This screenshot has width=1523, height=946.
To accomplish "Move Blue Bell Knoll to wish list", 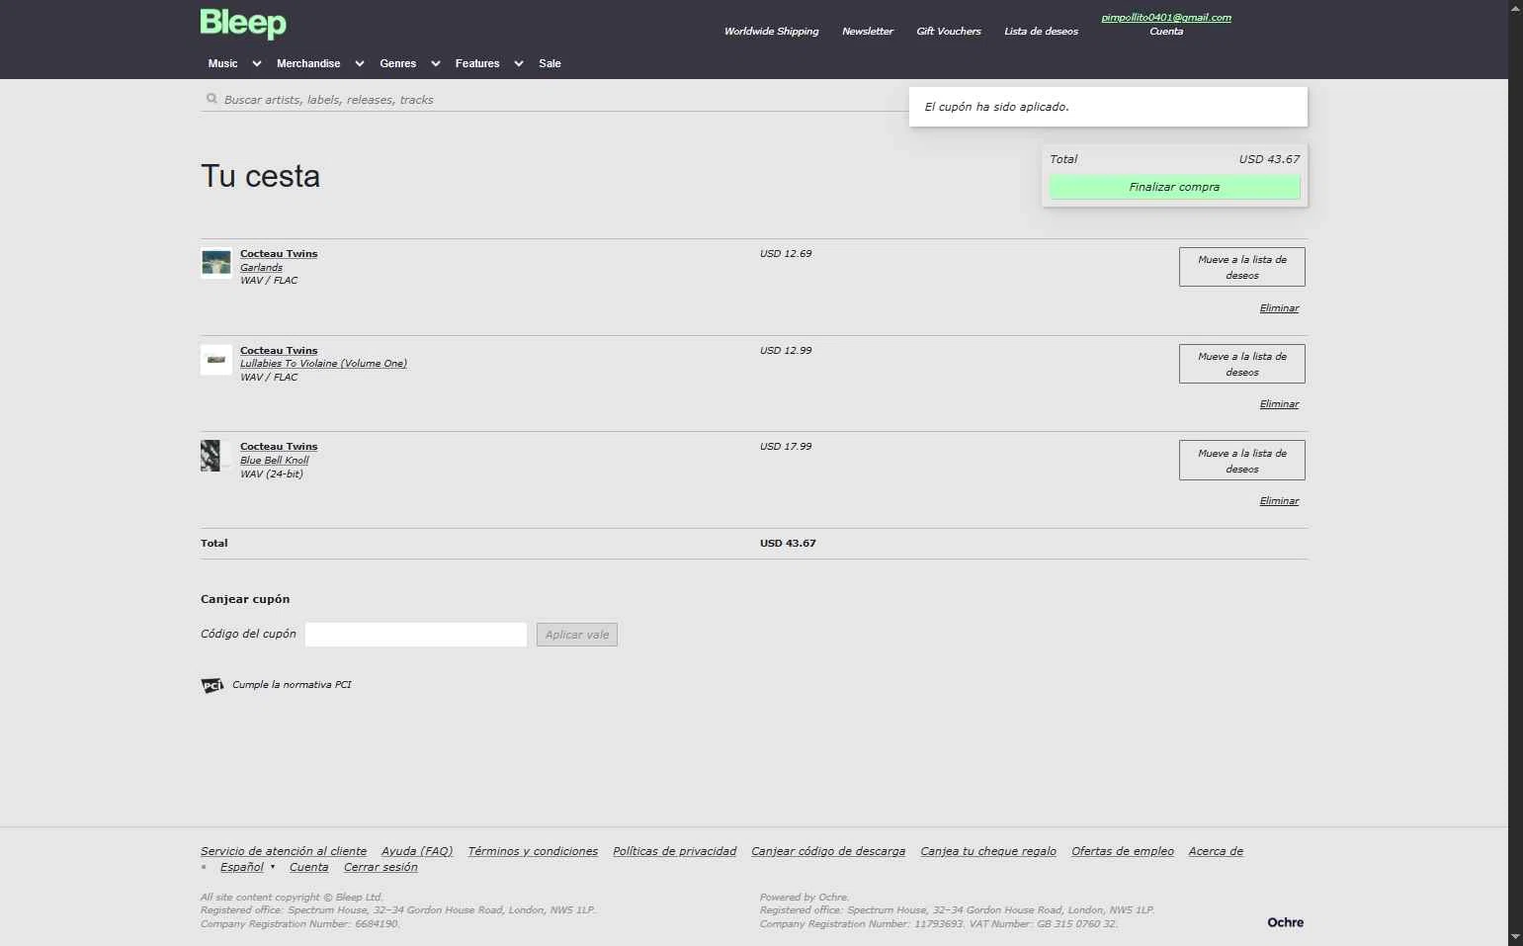I will point(1242,461).
